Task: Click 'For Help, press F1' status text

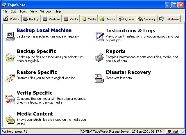Action: tap(14, 132)
